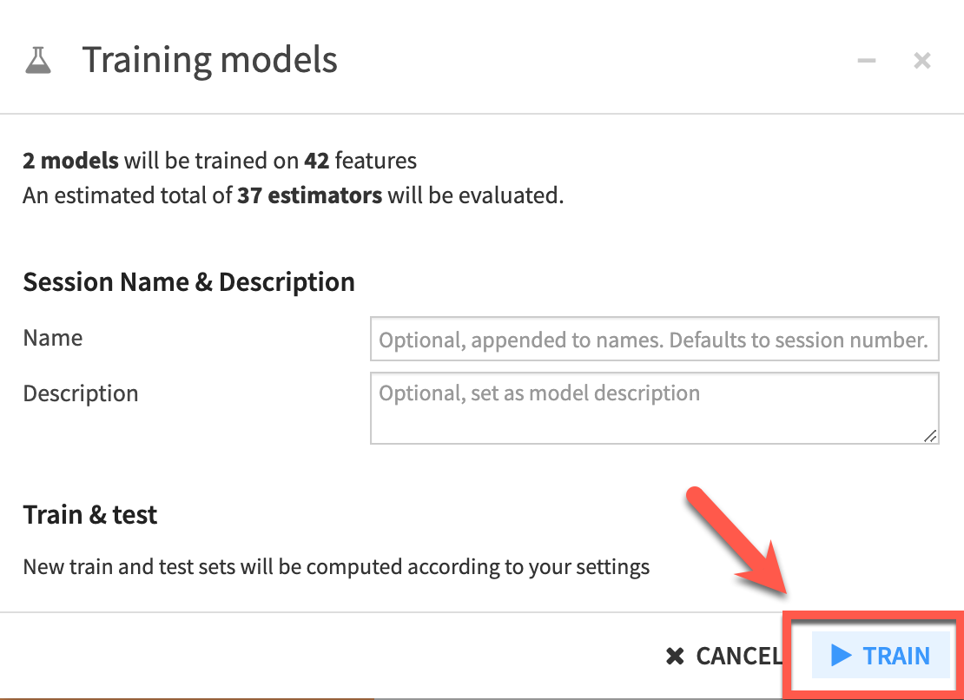Click the bold '2 models' text
This screenshot has width=964, height=700.
click(71, 161)
